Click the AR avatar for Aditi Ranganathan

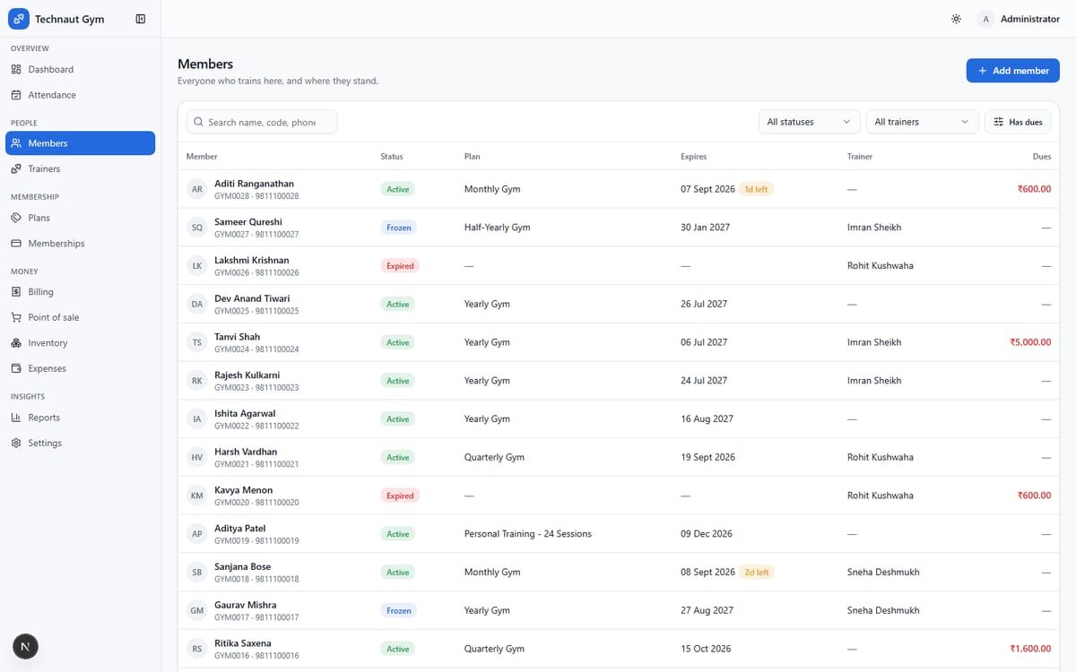coord(197,189)
